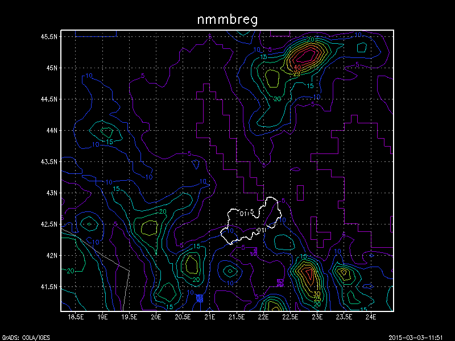Select the '22E' longitude axis label
The height and width of the screenshot is (341, 455).
pos(263,317)
